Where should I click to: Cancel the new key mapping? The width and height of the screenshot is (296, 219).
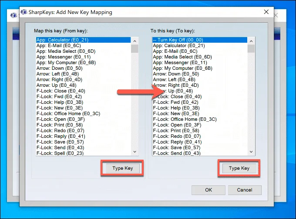(244, 190)
